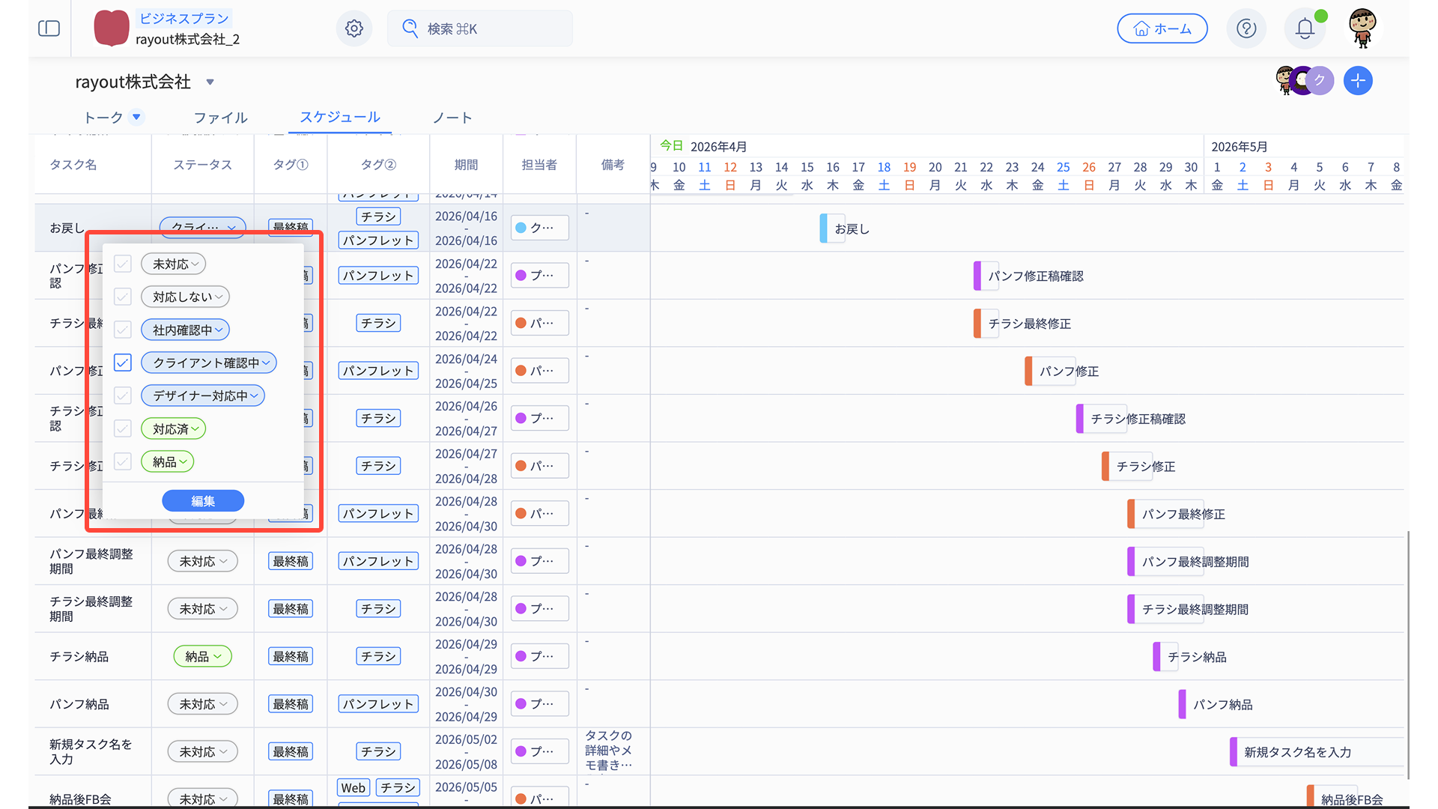The width and height of the screenshot is (1438, 809).
Task: Click the purple ク member avatar
Action: click(x=1320, y=81)
